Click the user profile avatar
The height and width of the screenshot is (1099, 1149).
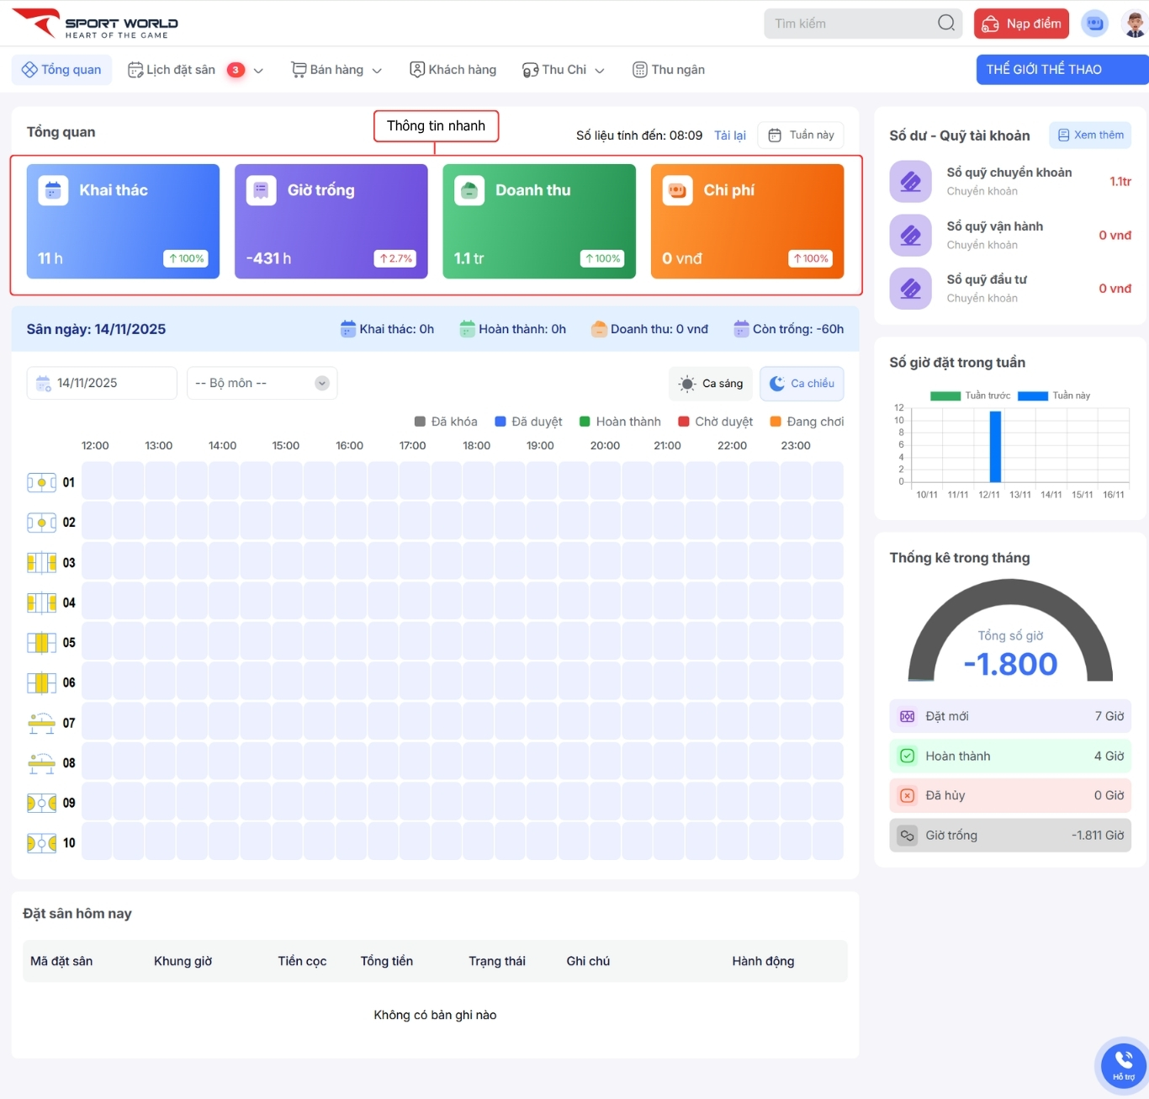click(x=1134, y=24)
